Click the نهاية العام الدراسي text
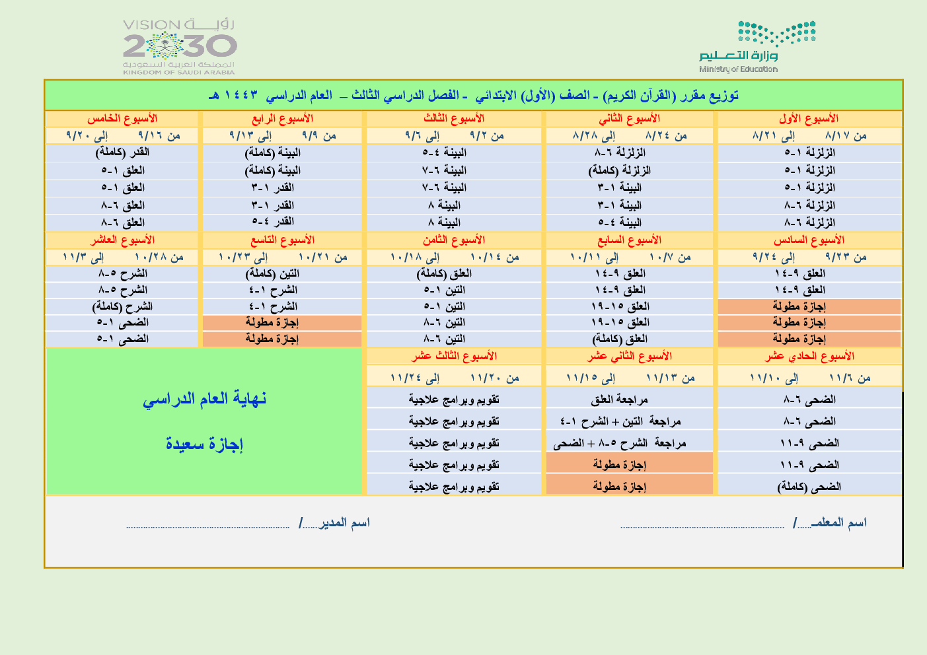 click(205, 399)
